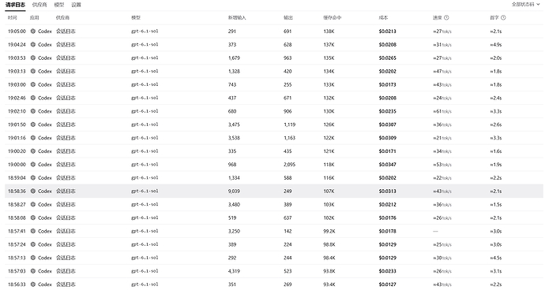
Task: Click the Codex icon in the 19:01:50 row
Action: [x=33, y=125]
